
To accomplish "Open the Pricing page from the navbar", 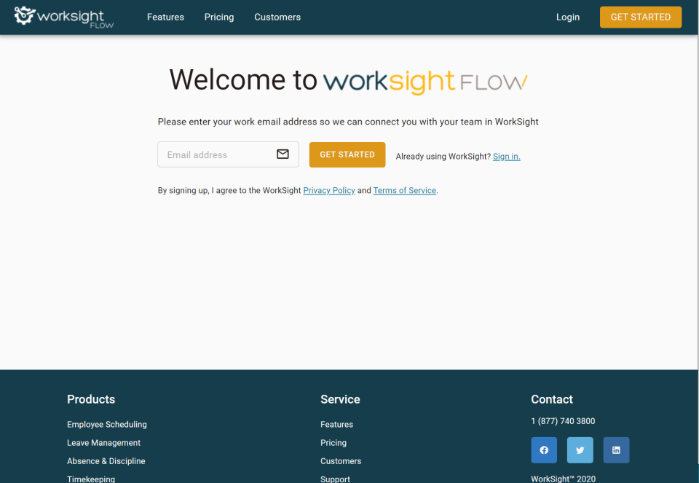I will (x=218, y=17).
